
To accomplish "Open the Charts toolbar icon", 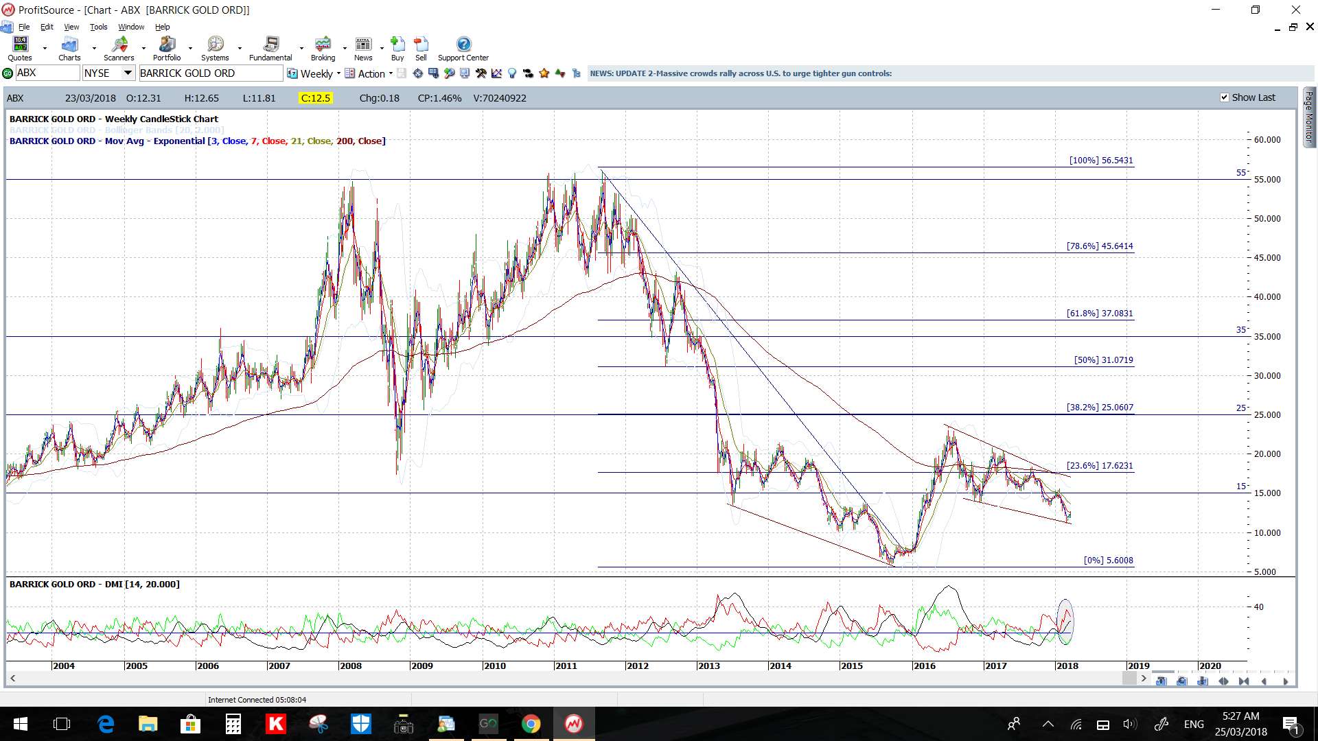I will [x=69, y=48].
